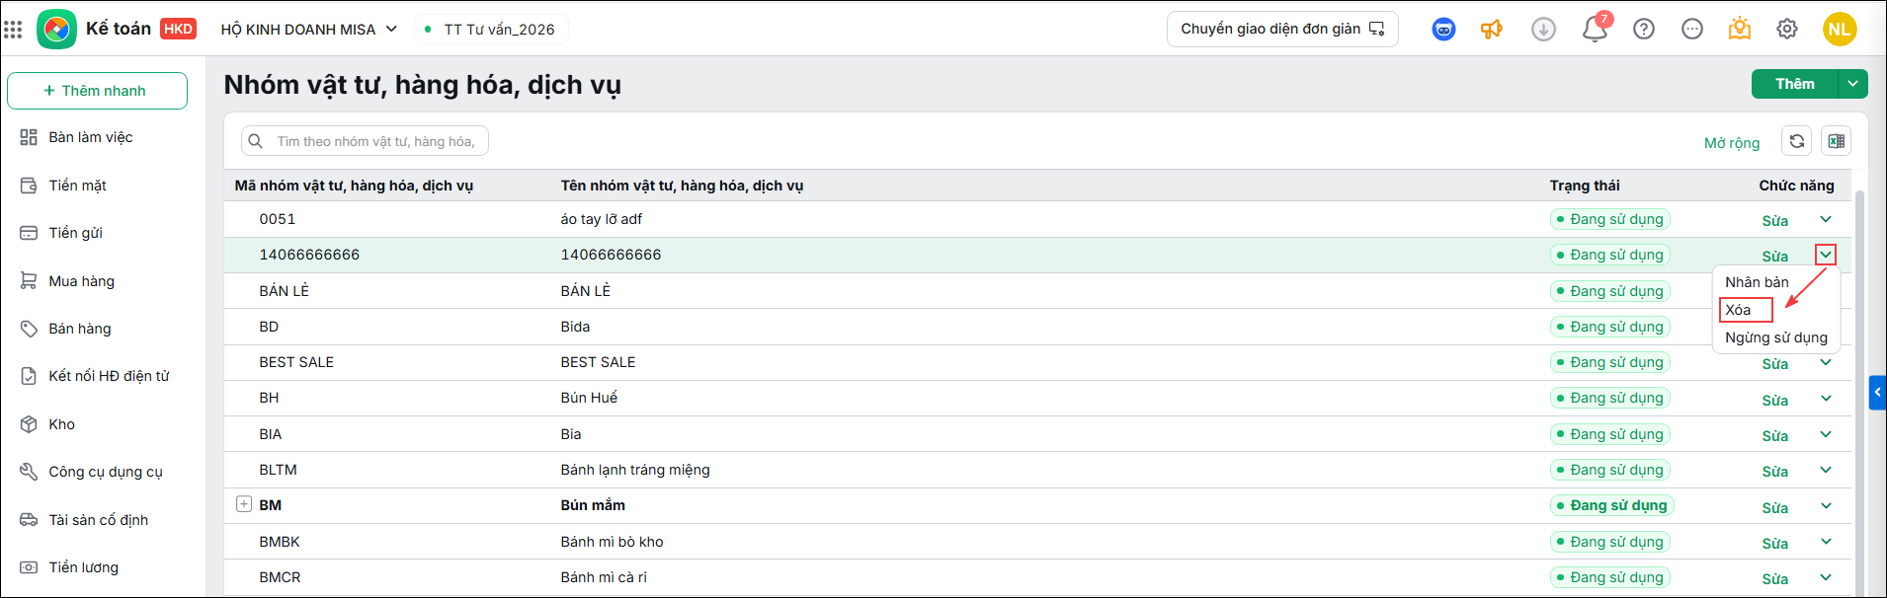Click Sửa for the BIA row

pyautogui.click(x=1774, y=436)
